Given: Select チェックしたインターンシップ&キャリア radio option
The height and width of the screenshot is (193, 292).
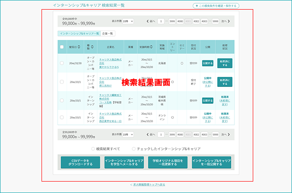Looking at the screenshot, I should [133, 149].
